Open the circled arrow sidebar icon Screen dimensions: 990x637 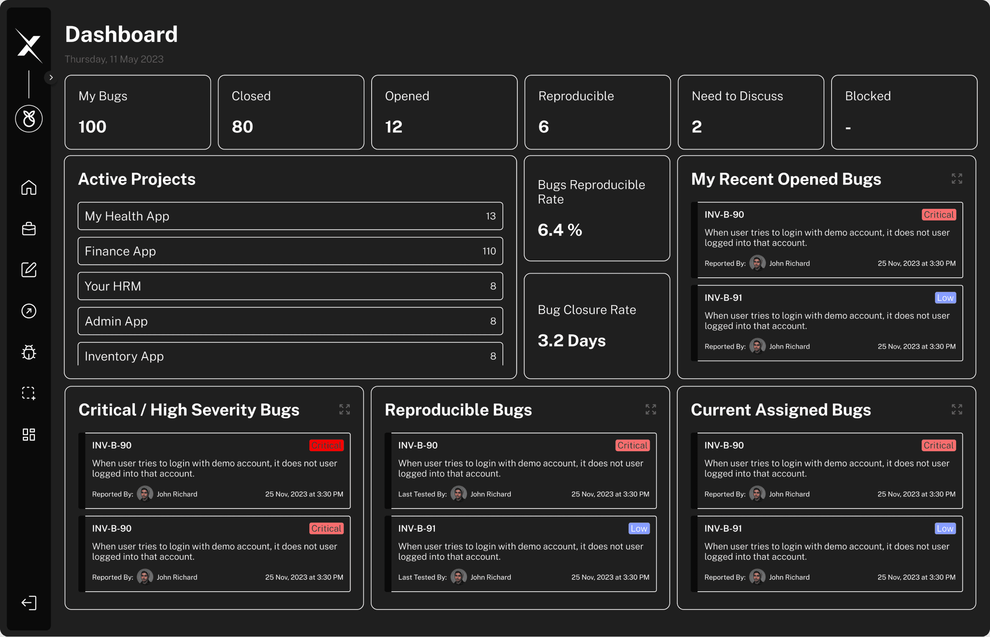(28, 311)
